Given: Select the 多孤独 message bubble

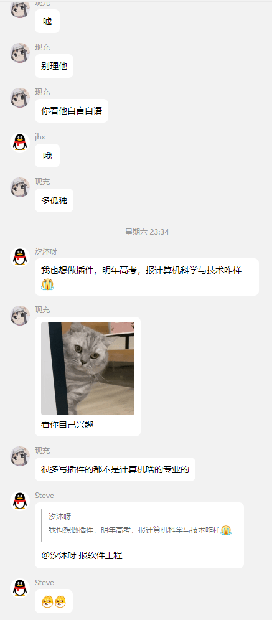Looking at the screenshot, I should click(54, 200).
